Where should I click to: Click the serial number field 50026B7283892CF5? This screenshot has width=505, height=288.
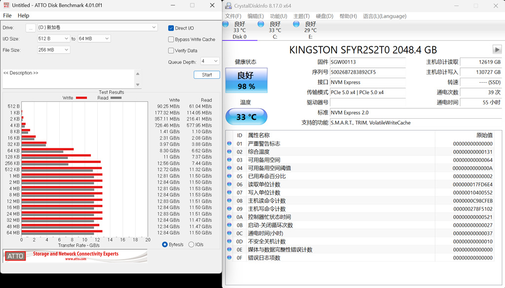coord(368,72)
